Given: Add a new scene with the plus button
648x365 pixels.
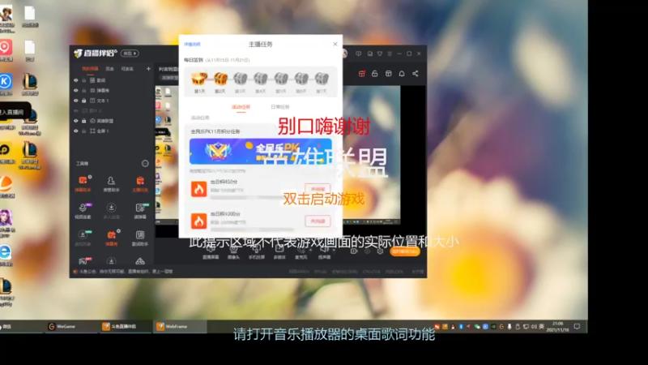Looking at the screenshot, I should [148, 69].
